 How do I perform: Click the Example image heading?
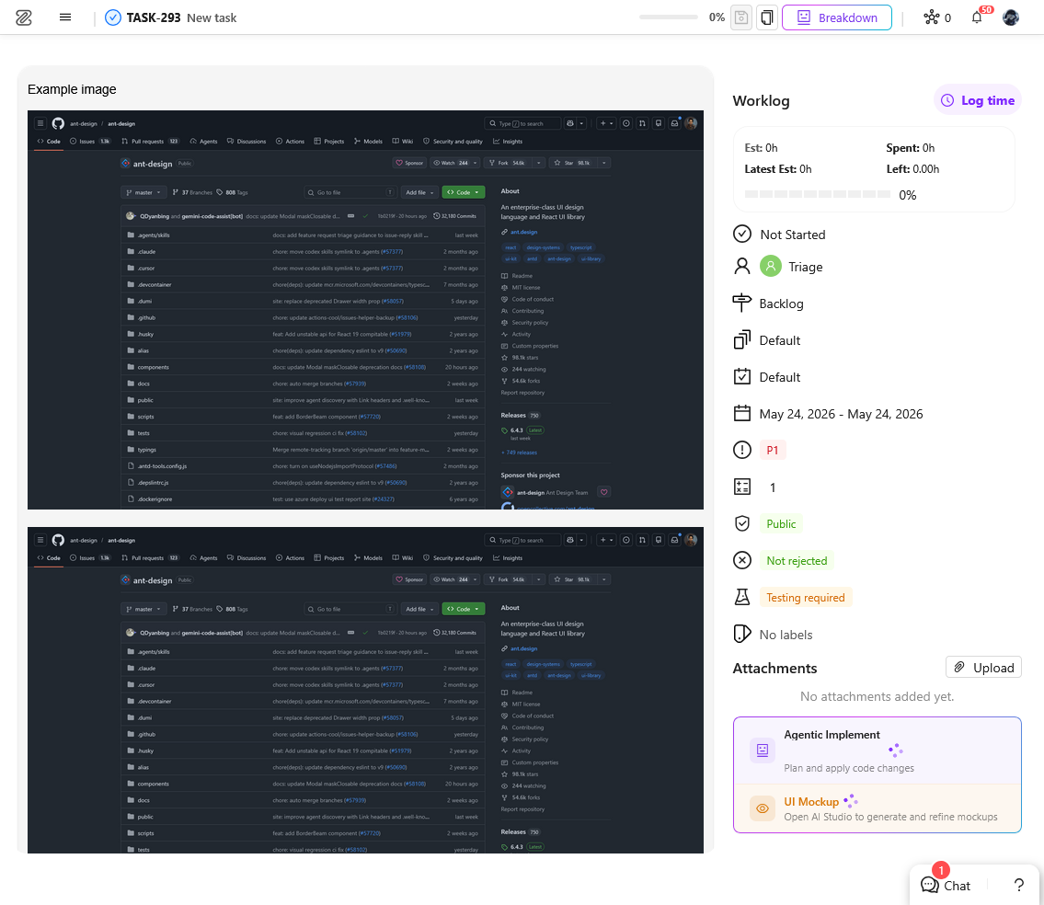(x=72, y=89)
